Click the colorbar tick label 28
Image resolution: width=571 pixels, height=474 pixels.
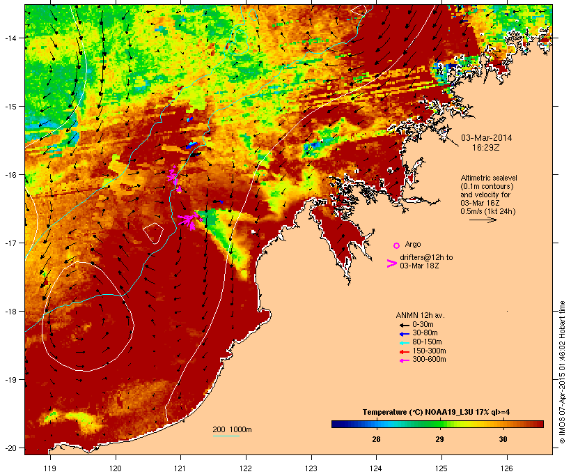(x=377, y=439)
